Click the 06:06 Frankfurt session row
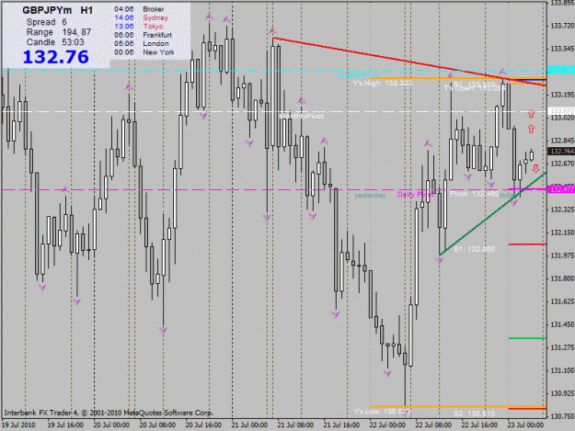The height and width of the screenshot is (431, 575). click(x=143, y=35)
